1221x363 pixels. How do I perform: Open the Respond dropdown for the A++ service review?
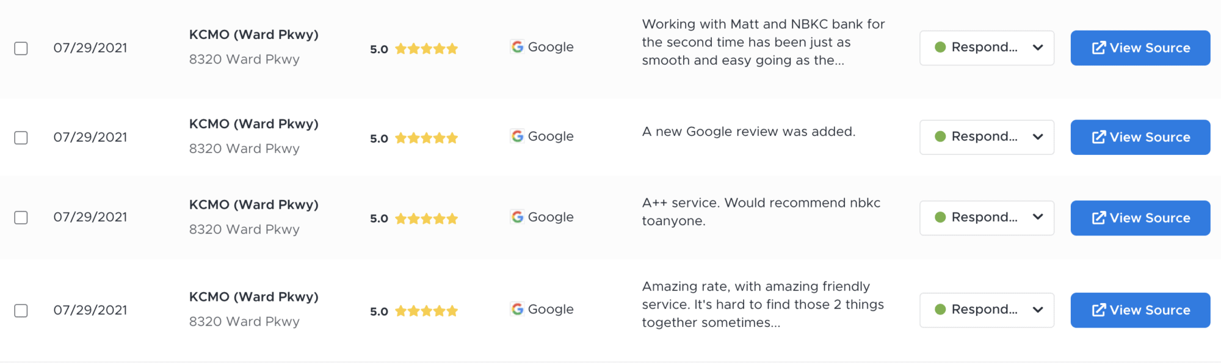[1038, 217]
